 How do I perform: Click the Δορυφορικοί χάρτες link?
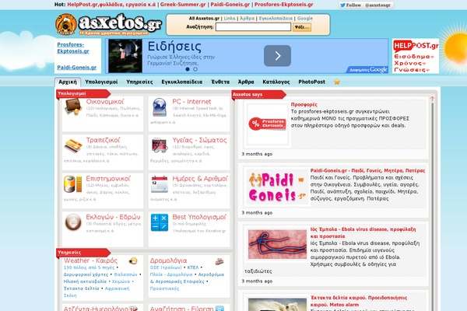86,274
